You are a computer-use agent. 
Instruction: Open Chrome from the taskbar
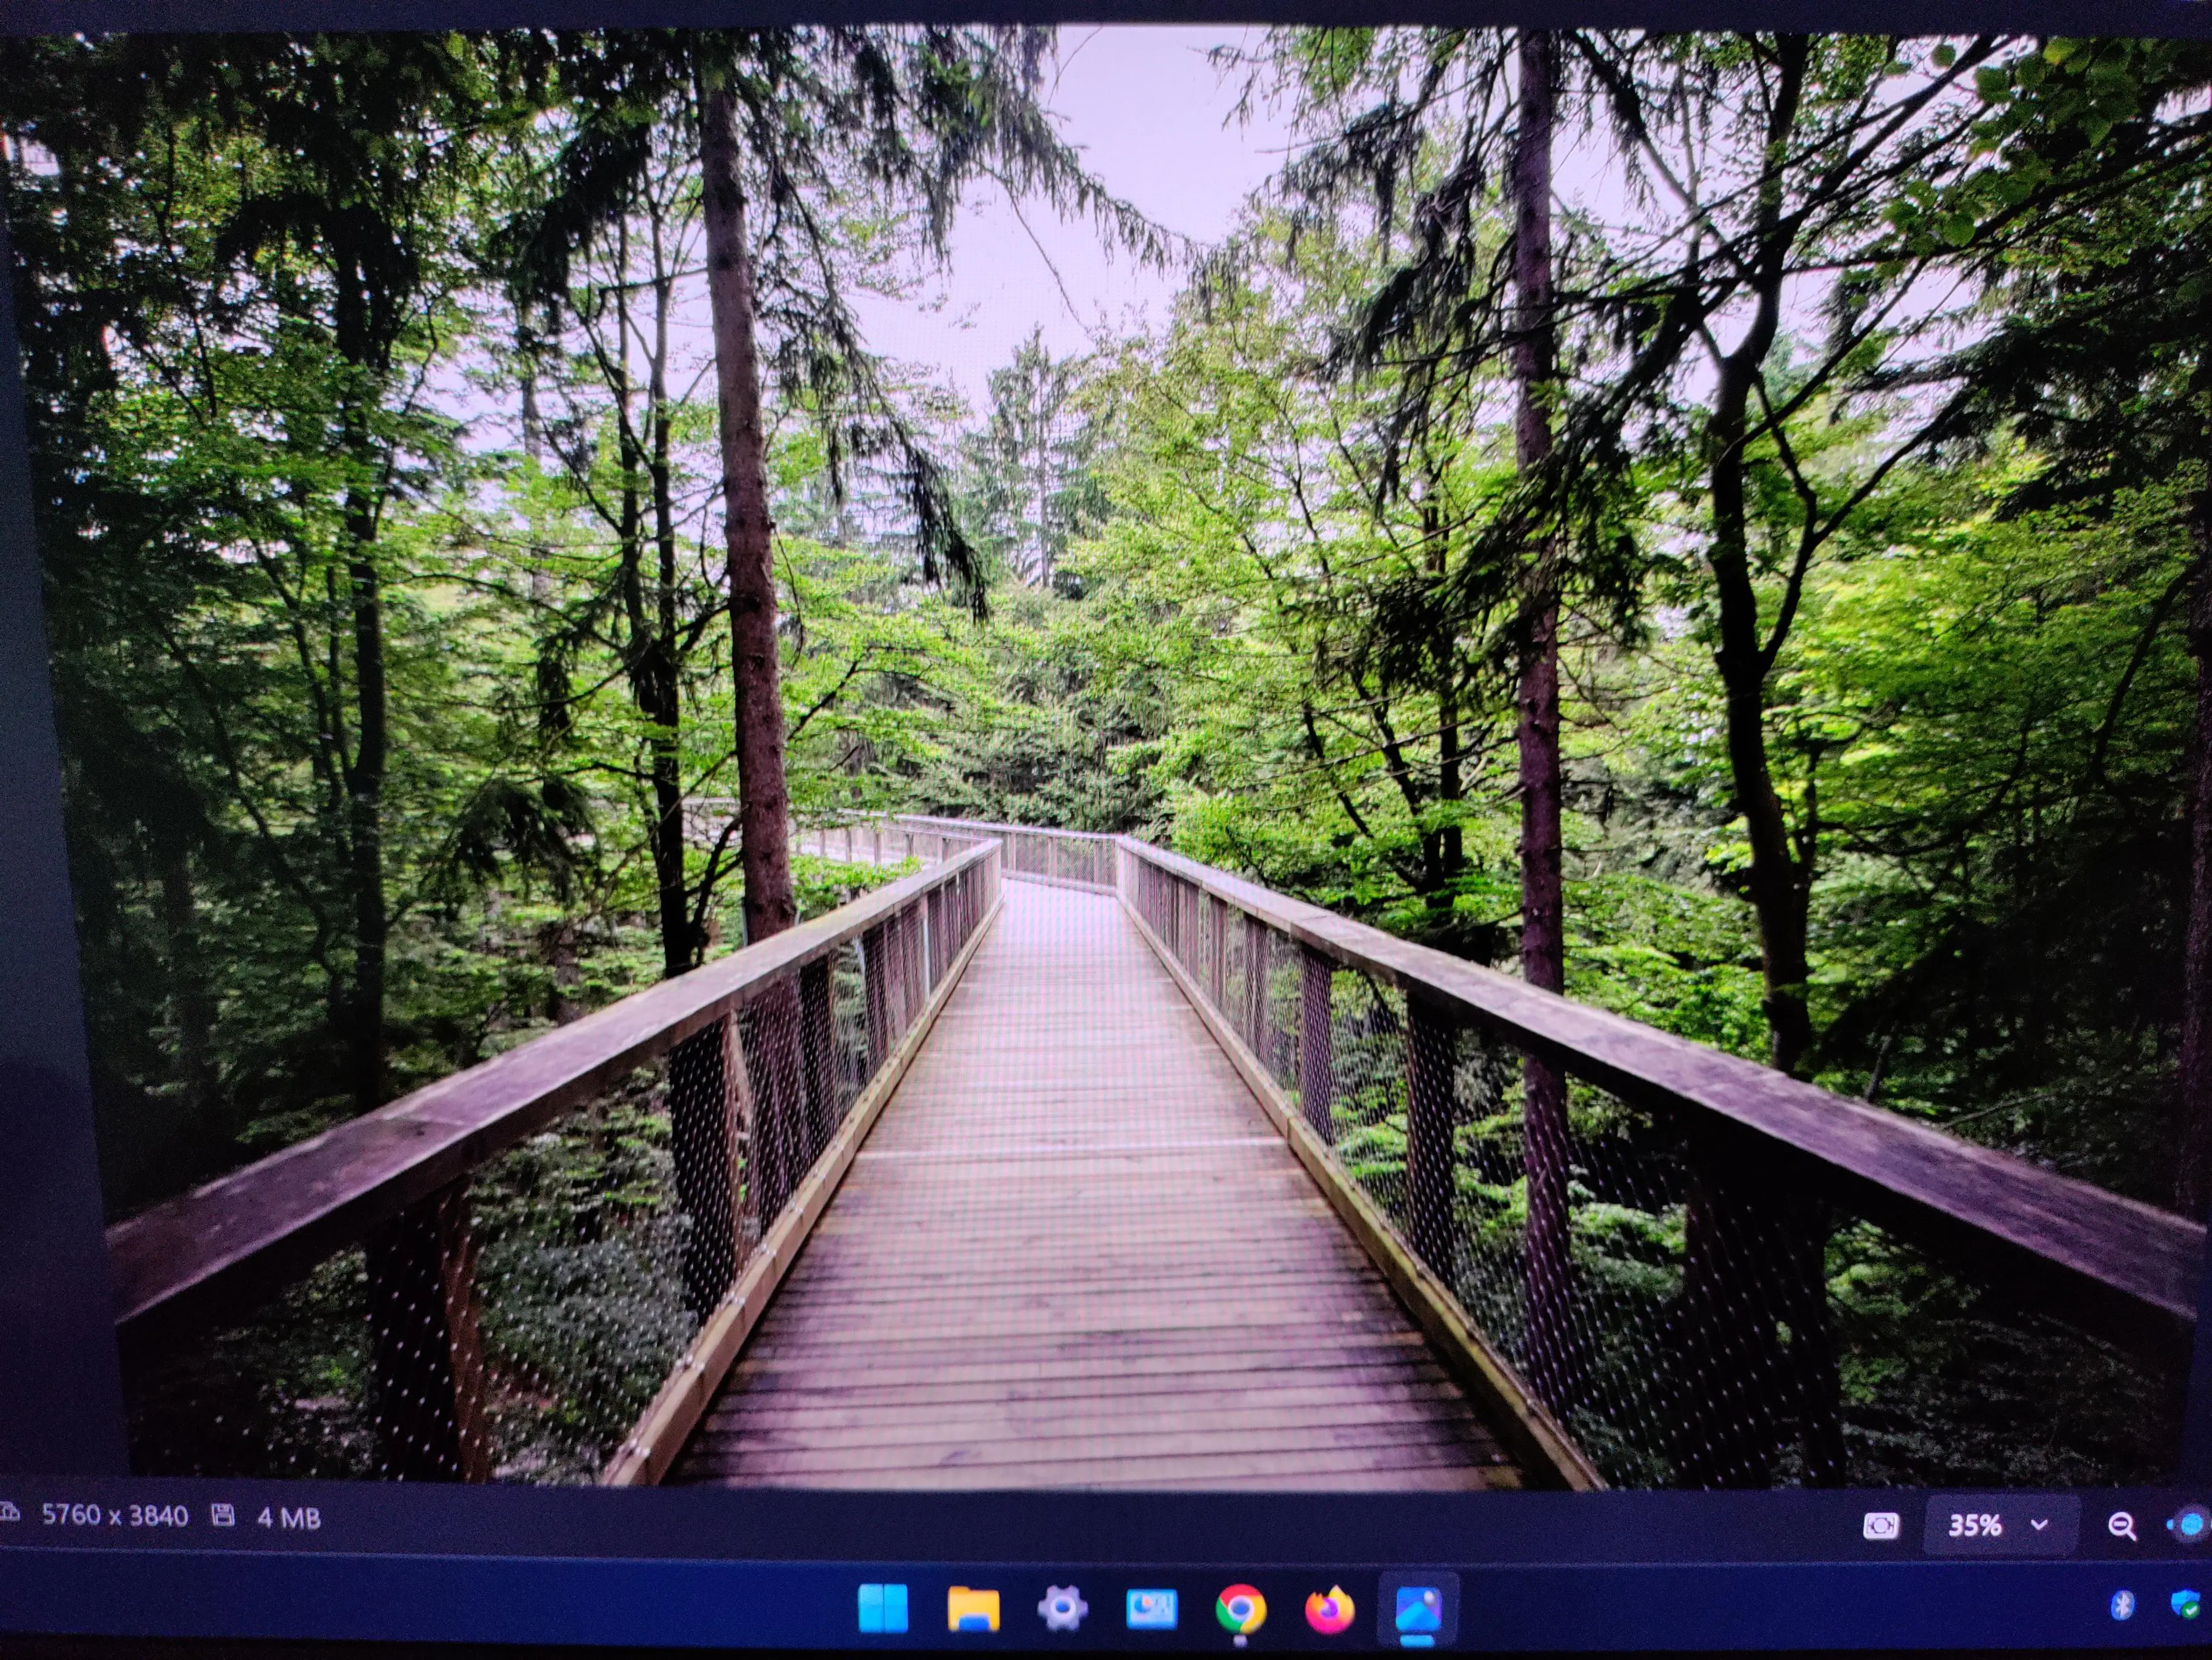[x=1240, y=1609]
